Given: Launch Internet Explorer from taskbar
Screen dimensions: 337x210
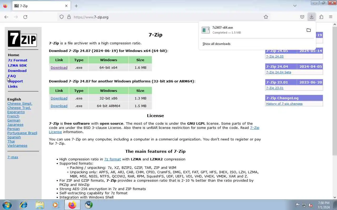Looking at the screenshot, I should pyautogui.click(x=23, y=205).
